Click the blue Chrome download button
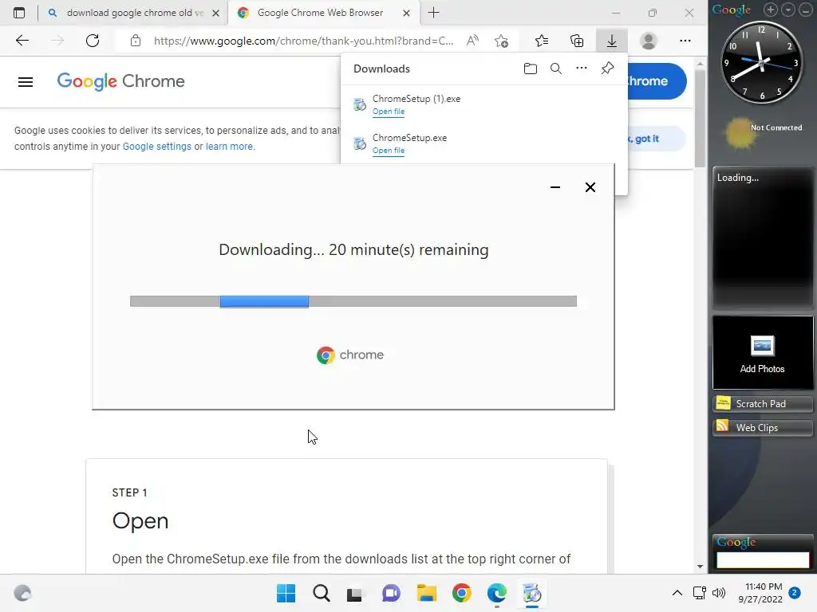 pos(657,81)
